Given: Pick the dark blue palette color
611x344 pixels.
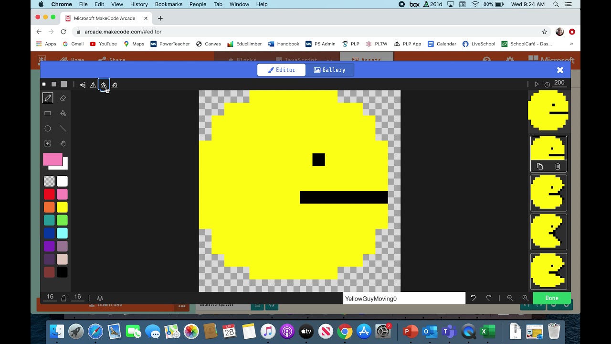Looking at the screenshot, I should (x=49, y=233).
